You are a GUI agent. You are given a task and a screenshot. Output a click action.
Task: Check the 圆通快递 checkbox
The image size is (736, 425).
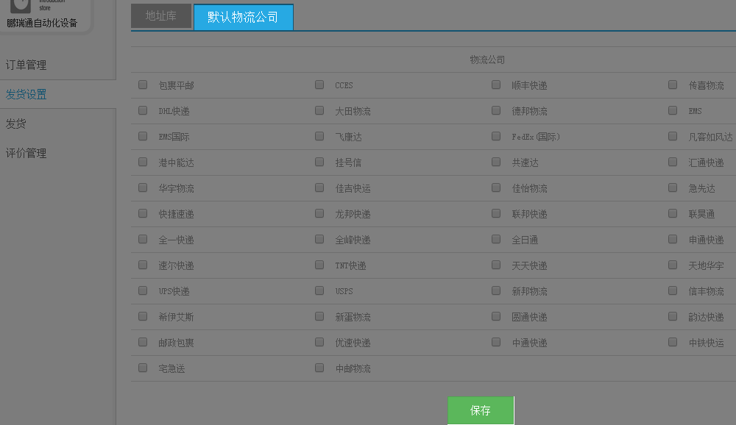[x=496, y=317]
